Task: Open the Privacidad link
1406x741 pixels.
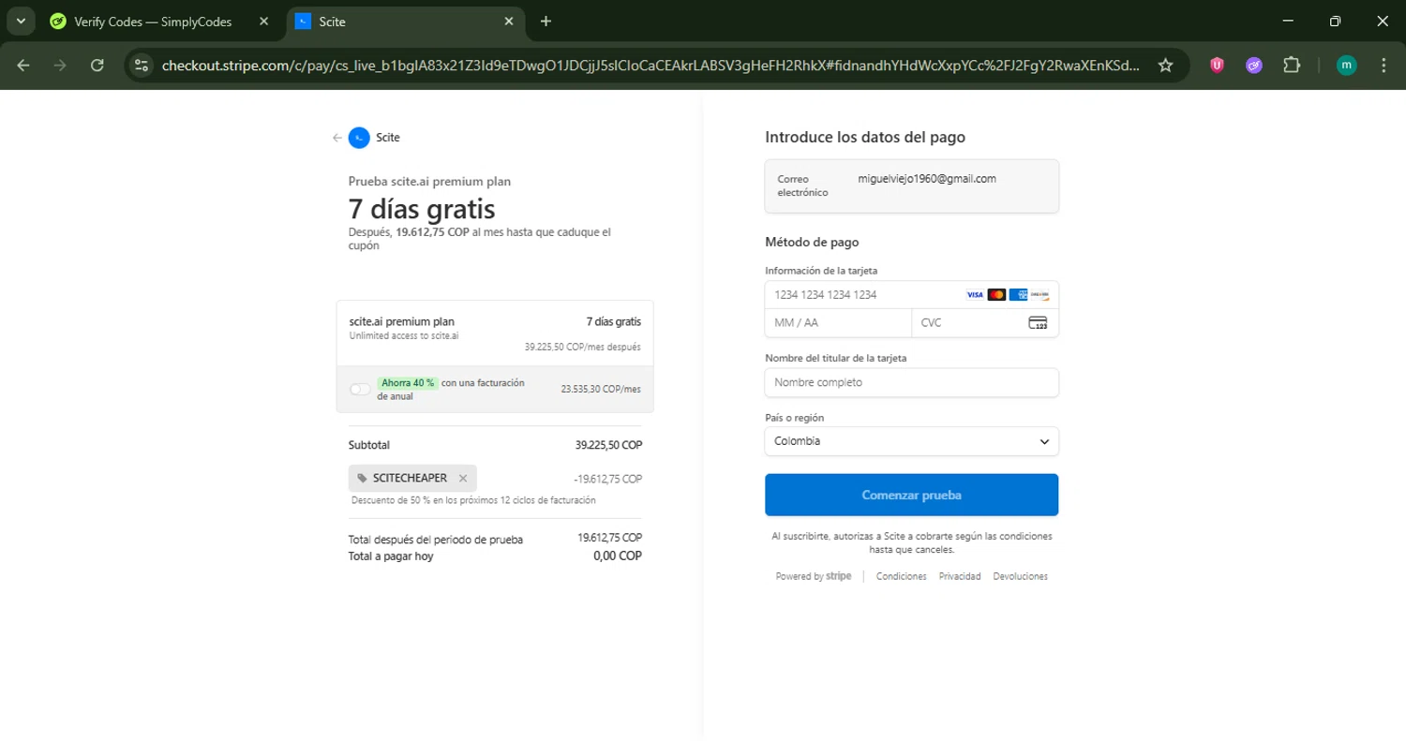Action: tap(960, 576)
